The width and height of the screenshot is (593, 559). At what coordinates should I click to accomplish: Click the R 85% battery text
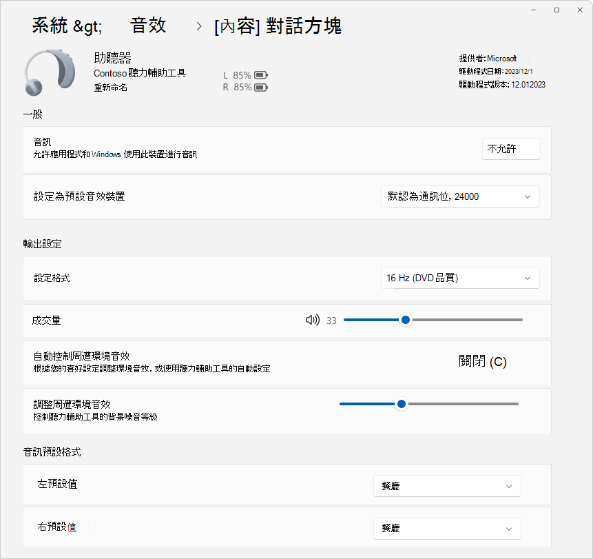pos(237,87)
